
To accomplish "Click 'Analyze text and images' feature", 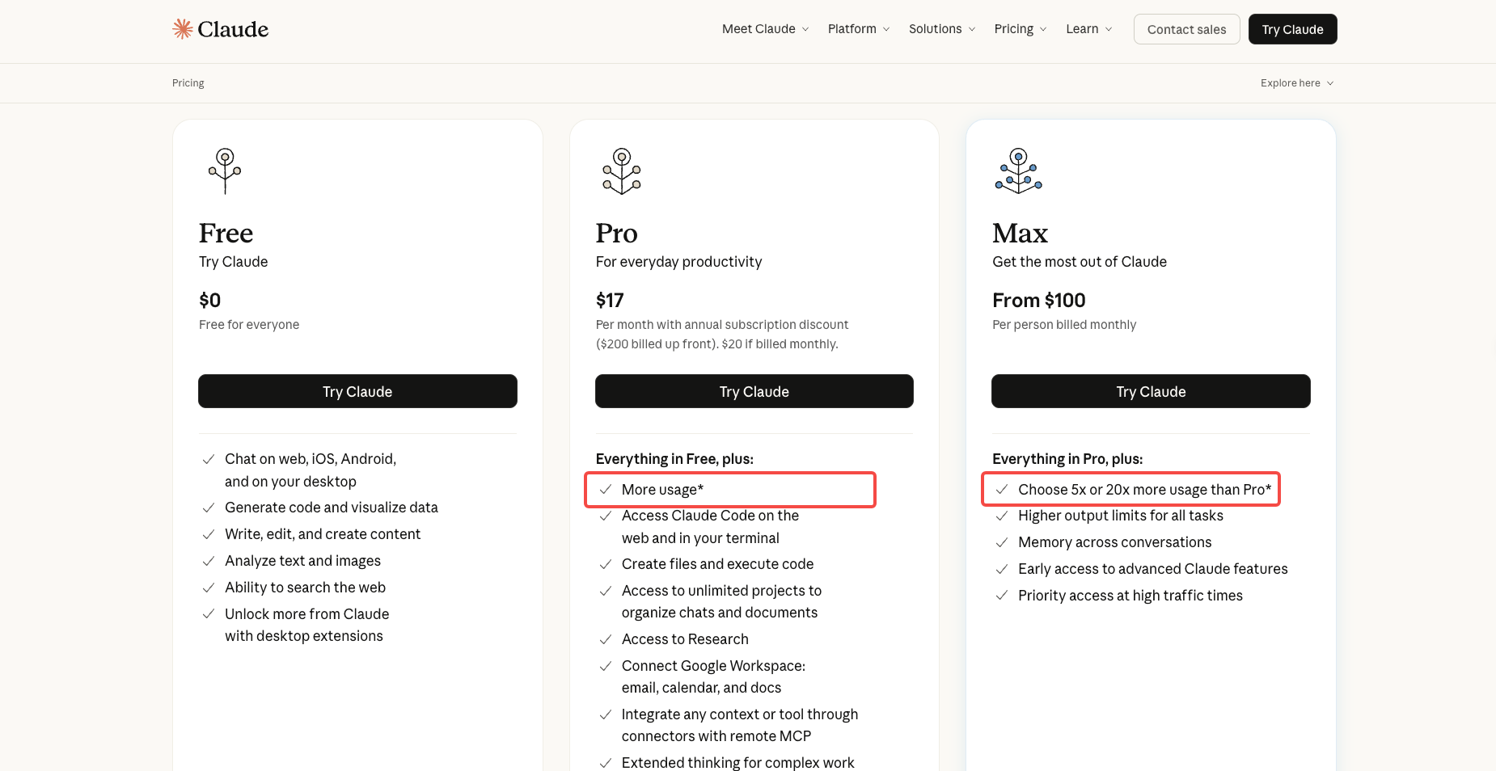I will (x=302, y=561).
